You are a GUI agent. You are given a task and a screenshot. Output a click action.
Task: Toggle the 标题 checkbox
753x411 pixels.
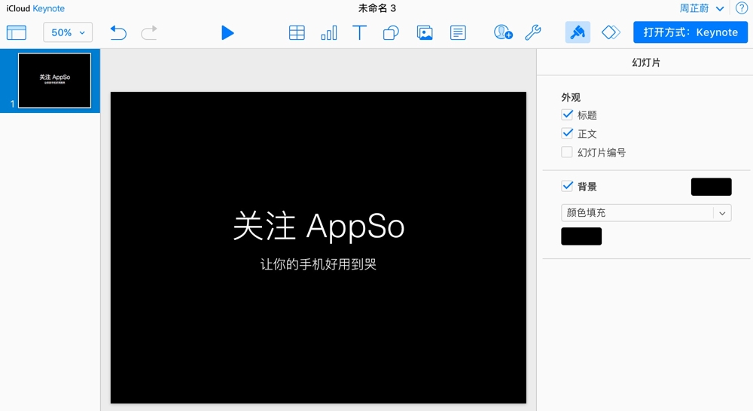(x=568, y=115)
